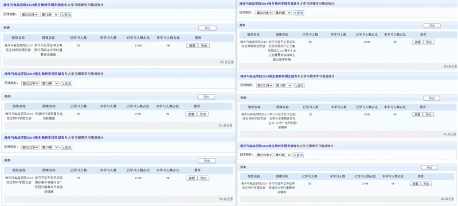Click row 导出 in the 建团100周年 course row

429,42
